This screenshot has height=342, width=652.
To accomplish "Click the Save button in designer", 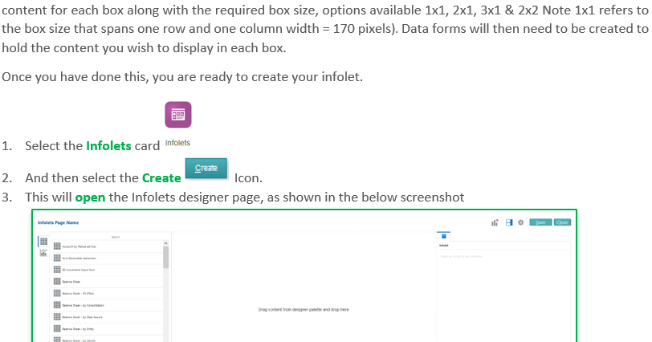I will coord(540,222).
